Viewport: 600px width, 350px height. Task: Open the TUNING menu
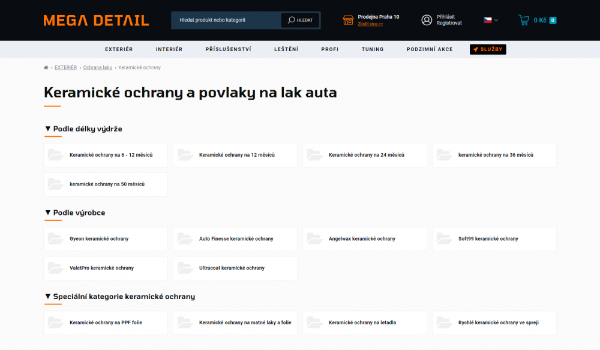373,49
